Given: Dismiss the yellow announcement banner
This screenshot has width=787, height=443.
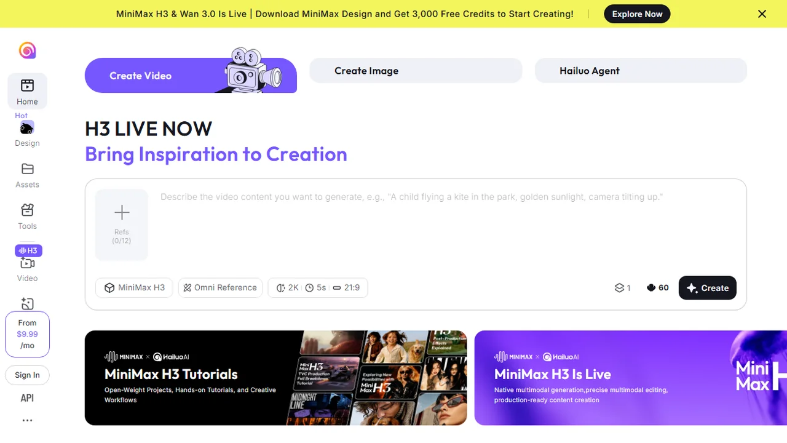Looking at the screenshot, I should click(x=762, y=14).
